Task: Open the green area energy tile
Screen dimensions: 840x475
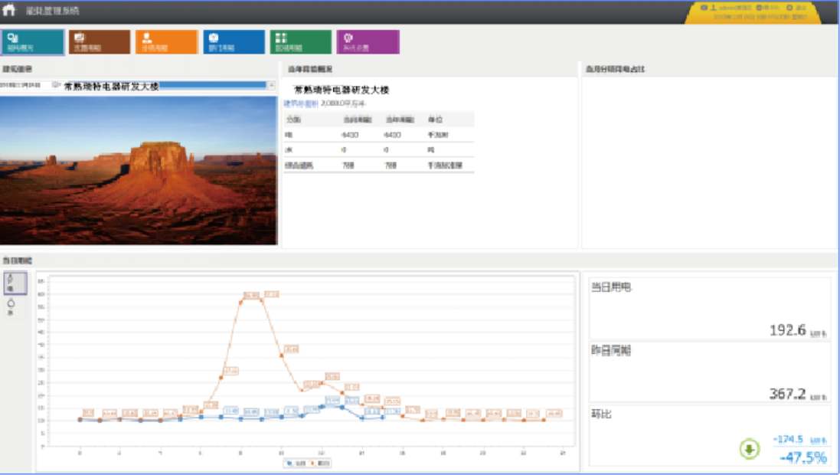Action: point(300,42)
